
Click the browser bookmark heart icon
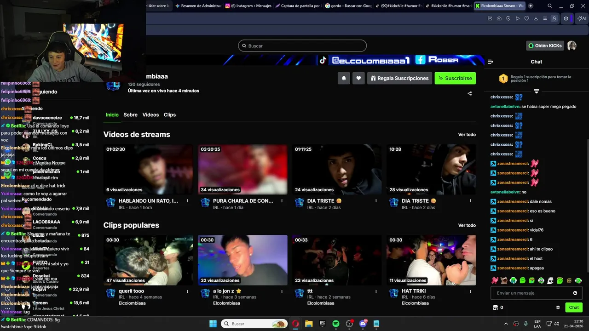[526, 18]
